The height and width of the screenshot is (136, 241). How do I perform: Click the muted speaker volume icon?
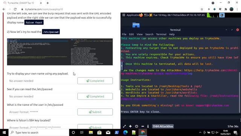tap(217, 133)
